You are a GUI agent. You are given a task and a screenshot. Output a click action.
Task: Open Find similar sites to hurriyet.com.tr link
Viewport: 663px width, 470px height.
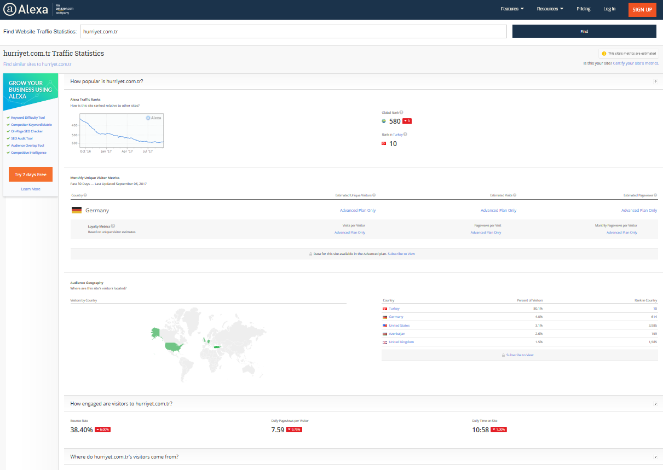tap(37, 64)
